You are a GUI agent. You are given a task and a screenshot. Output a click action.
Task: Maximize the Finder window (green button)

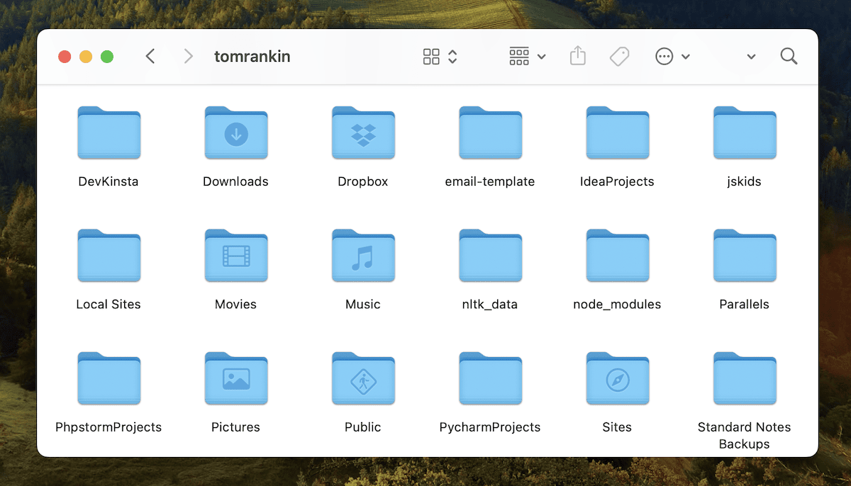coord(107,57)
